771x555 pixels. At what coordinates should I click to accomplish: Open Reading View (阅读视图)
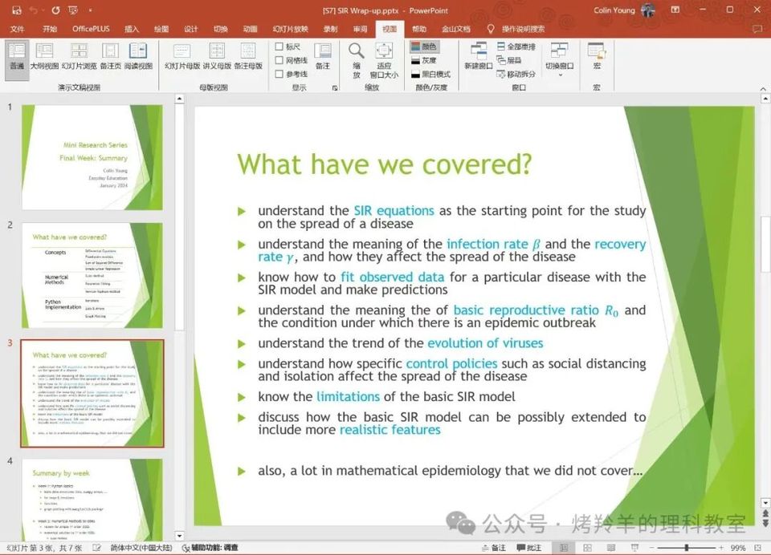tap(138, 56)
